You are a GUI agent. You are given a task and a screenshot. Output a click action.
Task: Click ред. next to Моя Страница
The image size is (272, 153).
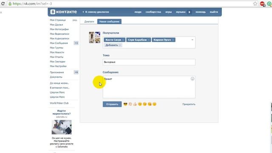coord(75,20)
